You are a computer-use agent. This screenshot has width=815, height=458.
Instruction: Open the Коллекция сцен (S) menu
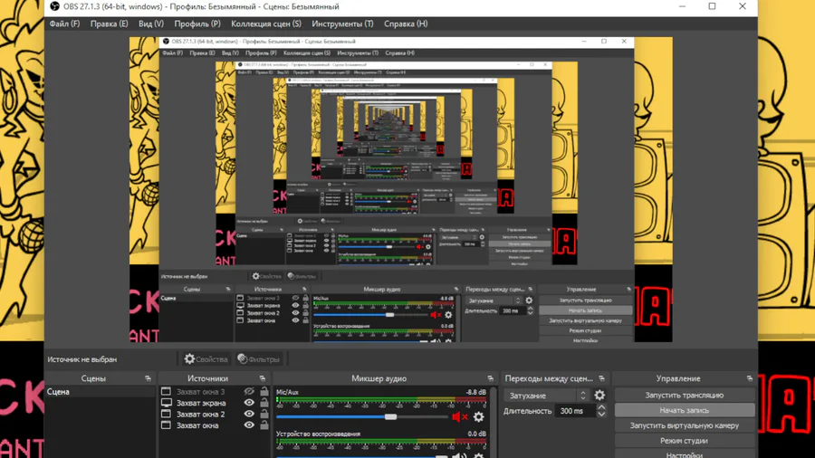(x=265, y=24)
